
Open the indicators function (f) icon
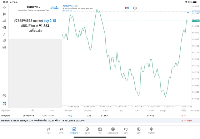4,34
